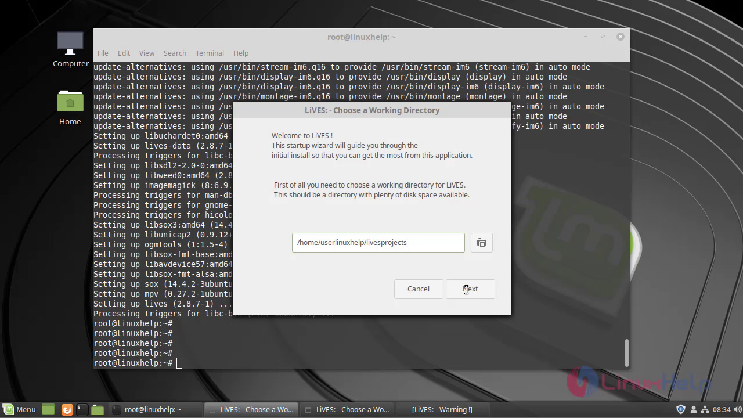Viewport: 743px width, 418px height.
Task: Cancel the LiVES startup wizard
Action: 418,289
